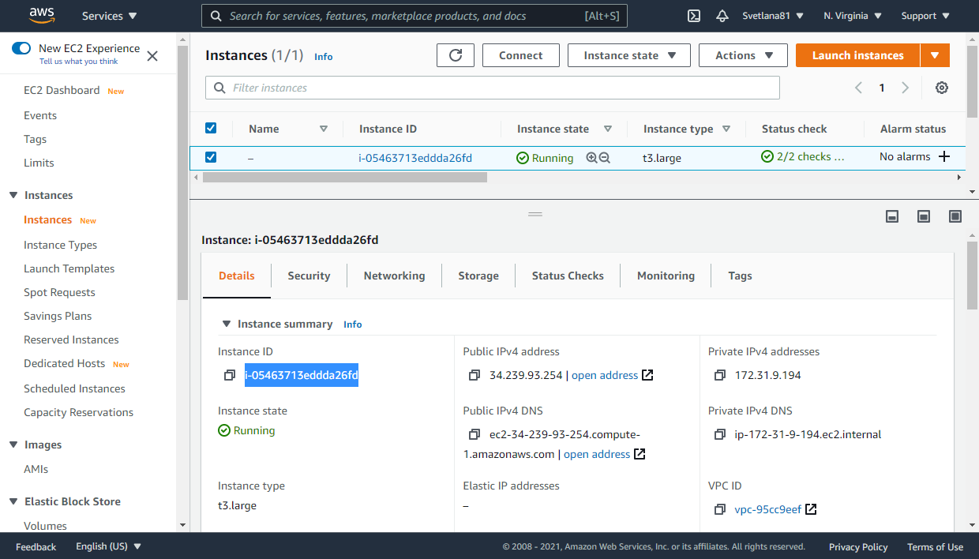Open the notifications bell

(x=722, y=16)
